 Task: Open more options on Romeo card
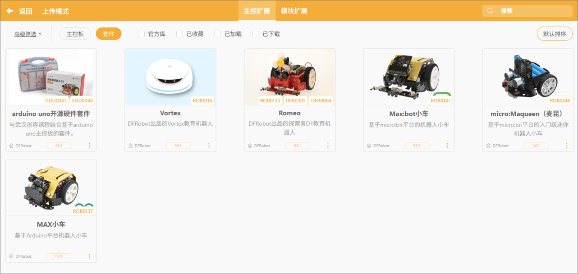pos(328,146)
